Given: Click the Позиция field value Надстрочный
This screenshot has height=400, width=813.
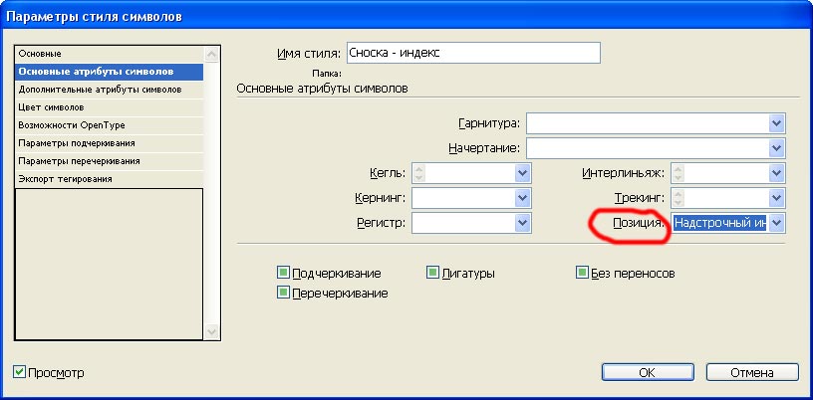Looking at the screenshot, I should 719,223.
